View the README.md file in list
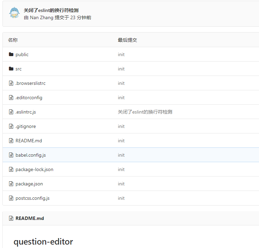 click(29, 141)
